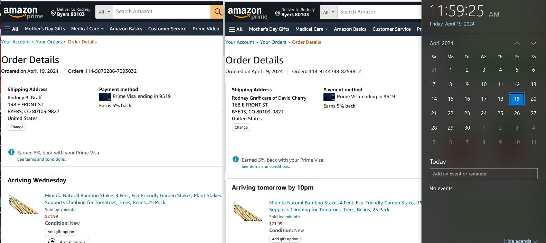Image resolution: width=546 pixels, height=243 pixels.
Task: Click the Prime Visa card icon in right window
Action: tap(329, 97)
